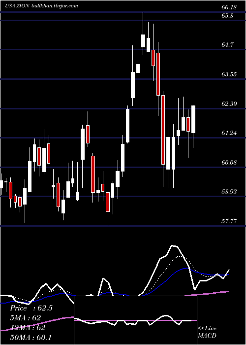Click the bullkhan.tbrjar.com watermark text
Image resolution: width=246 pixels, height=345 pixels.
[x=55, y=6]
